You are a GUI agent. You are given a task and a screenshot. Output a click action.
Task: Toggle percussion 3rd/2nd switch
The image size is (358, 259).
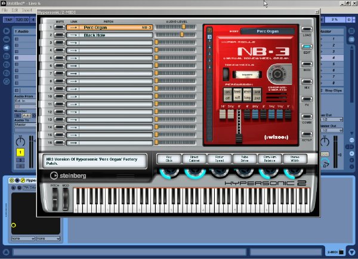(x=257, y=95)
